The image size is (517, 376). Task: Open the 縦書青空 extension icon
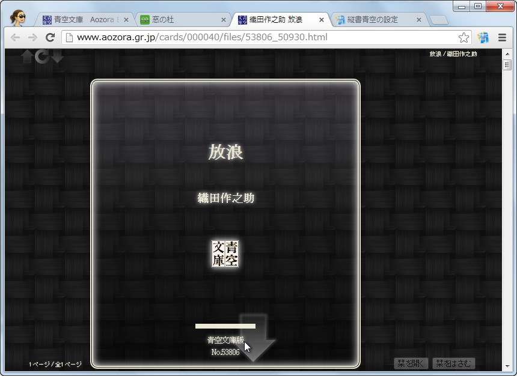point(483,38)
